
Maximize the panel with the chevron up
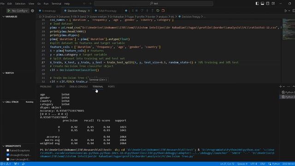point(294,86)
